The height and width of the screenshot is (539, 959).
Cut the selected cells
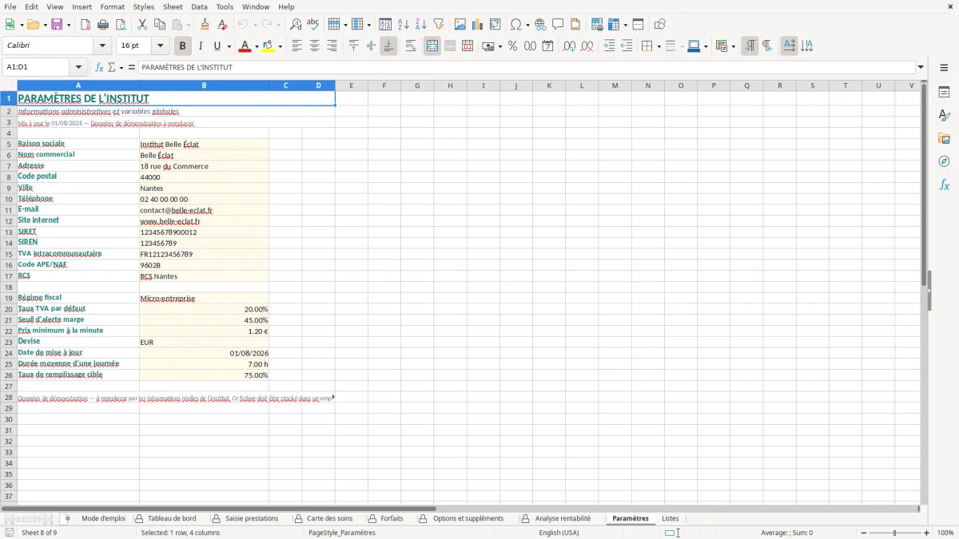pos(141,25)
